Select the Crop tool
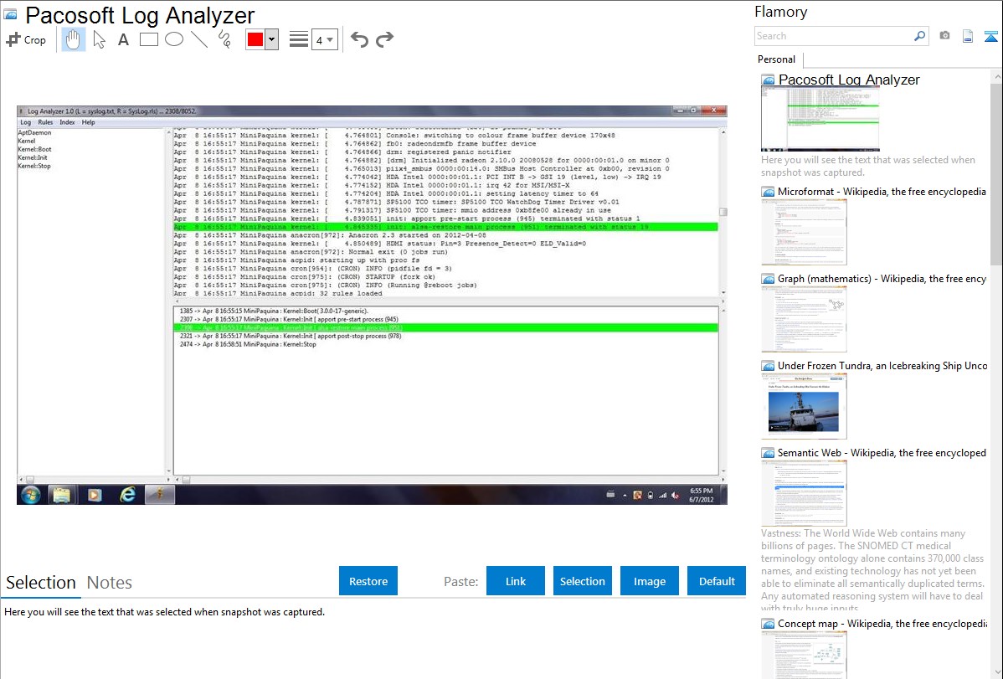1003x679 pixels. point(26,39)
